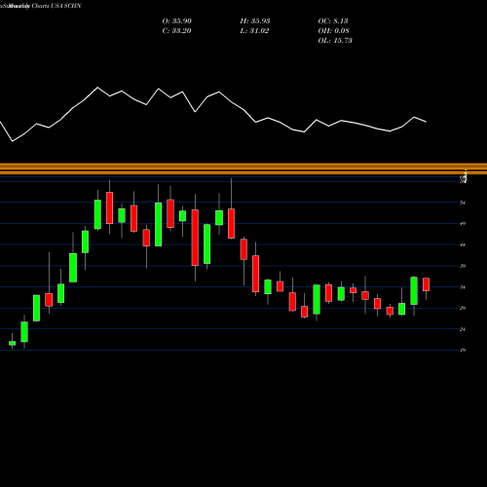Click the 29 price axis label
Viewport: 487px width, 487px height.
click(x=463, y=308)
